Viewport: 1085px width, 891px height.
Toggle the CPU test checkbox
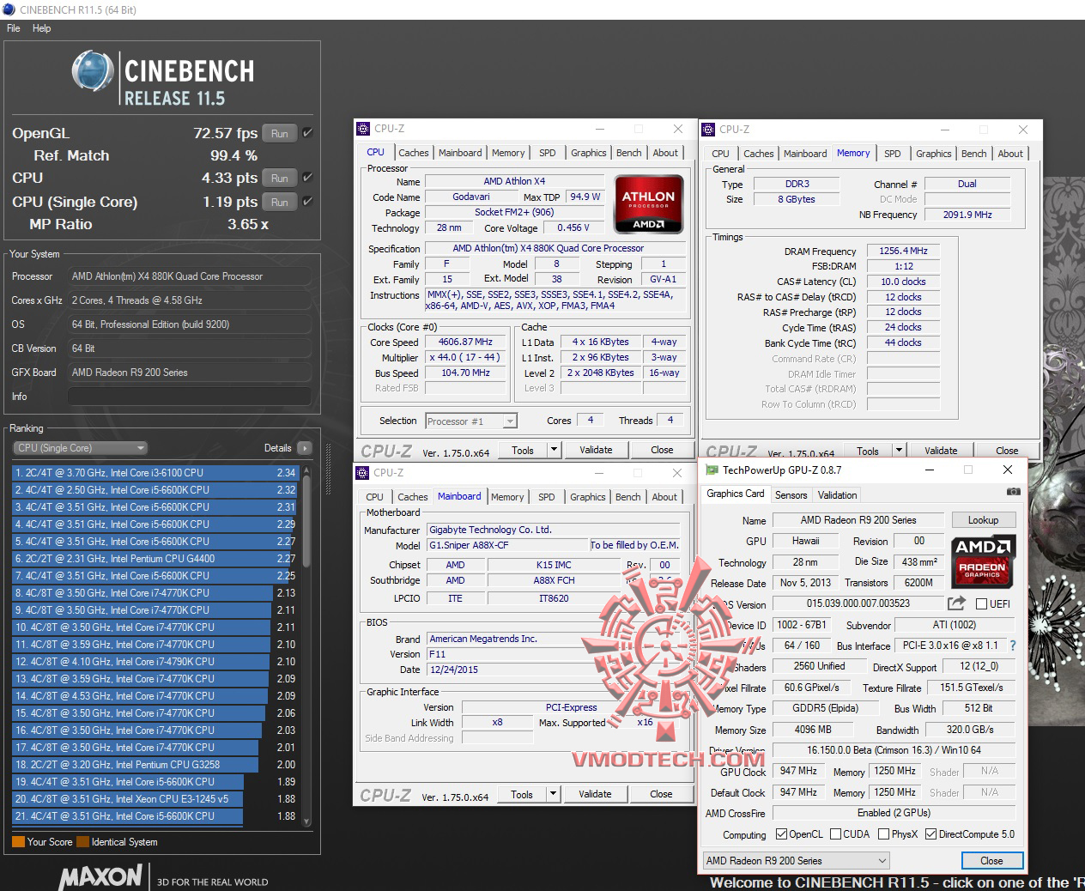point(307,178)
